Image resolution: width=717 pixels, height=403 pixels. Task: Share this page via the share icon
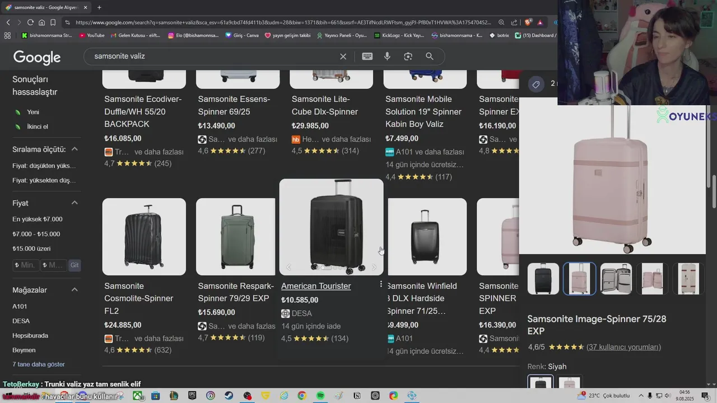514,22
